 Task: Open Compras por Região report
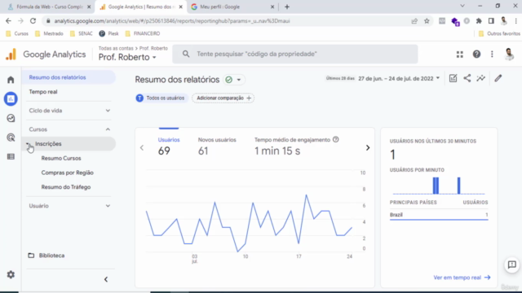[67, 173]
